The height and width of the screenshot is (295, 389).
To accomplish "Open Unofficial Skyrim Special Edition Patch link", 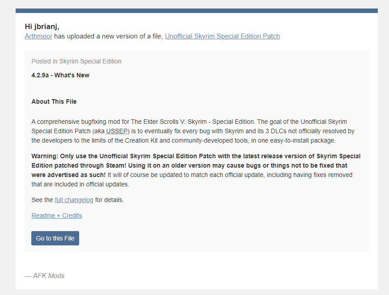I will (x=222, y=36).
